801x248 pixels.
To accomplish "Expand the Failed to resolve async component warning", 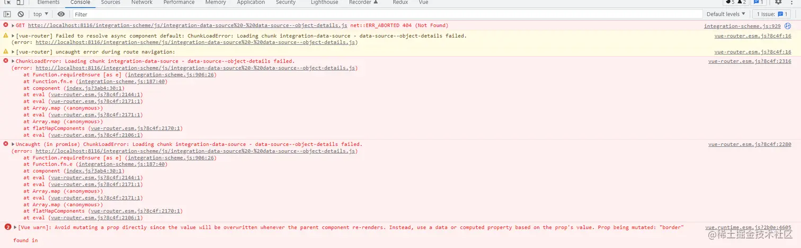I will tap(13, 36).
